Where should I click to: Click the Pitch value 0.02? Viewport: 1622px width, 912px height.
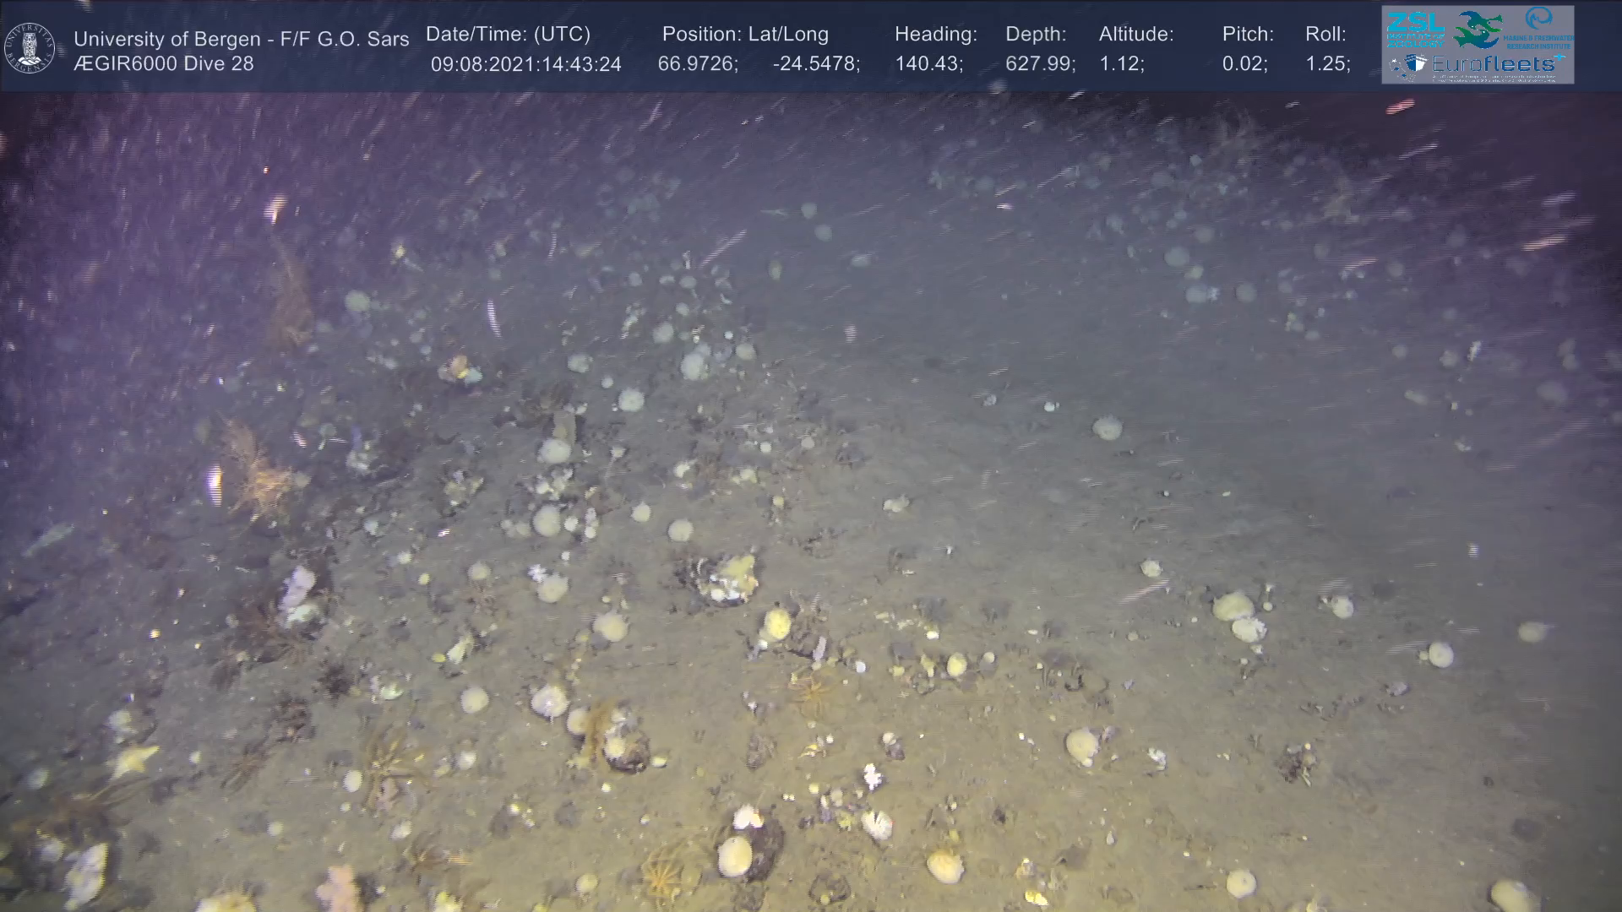pos(1243,64)
